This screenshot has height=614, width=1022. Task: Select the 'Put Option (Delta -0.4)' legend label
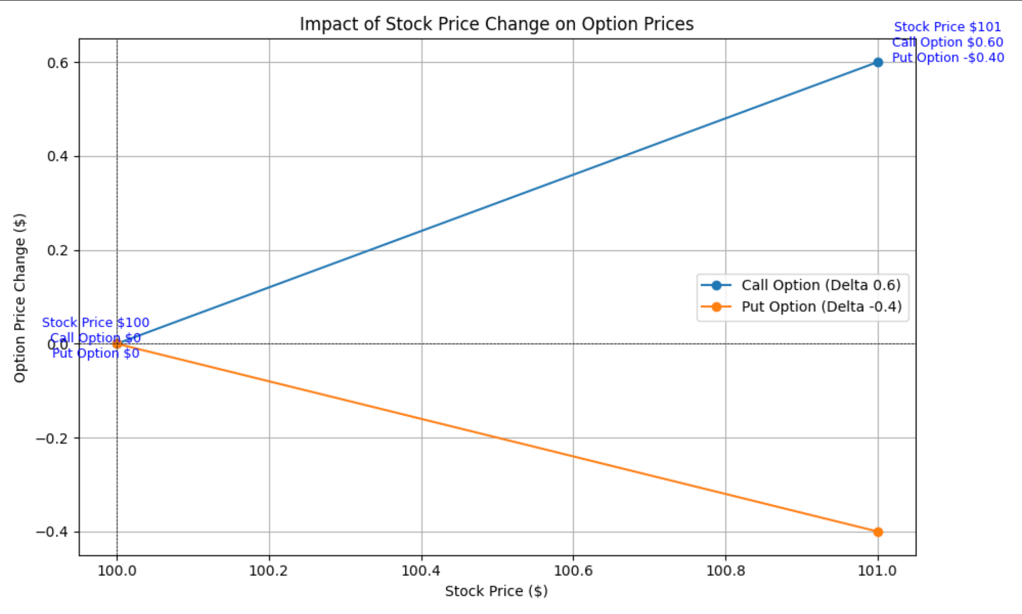click(x=821, y=307)
